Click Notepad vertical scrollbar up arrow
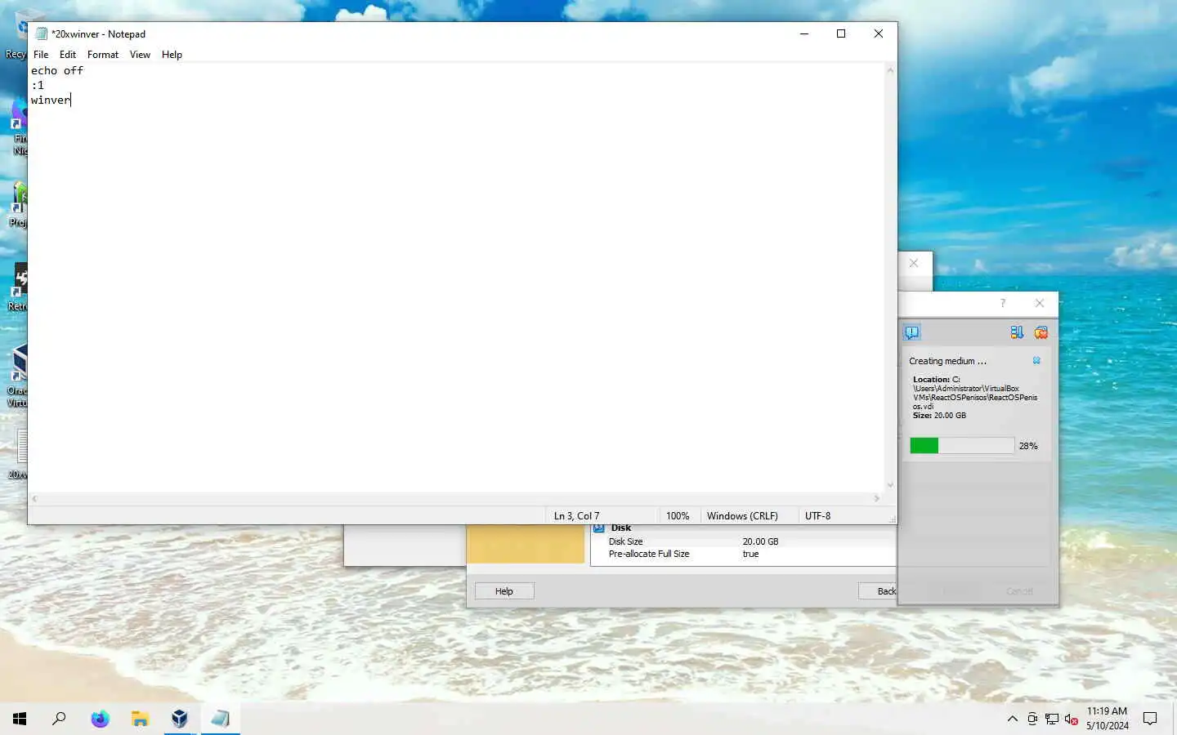Screen dimensions: 1177x735 (890, 70)
